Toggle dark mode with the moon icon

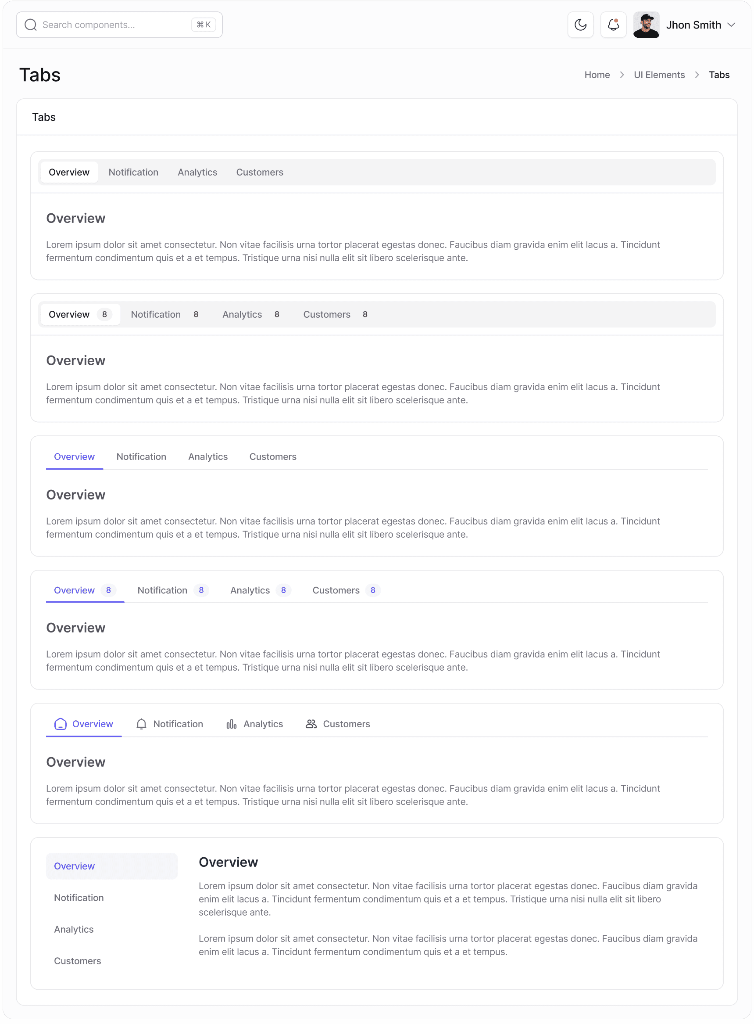(580, 25)
